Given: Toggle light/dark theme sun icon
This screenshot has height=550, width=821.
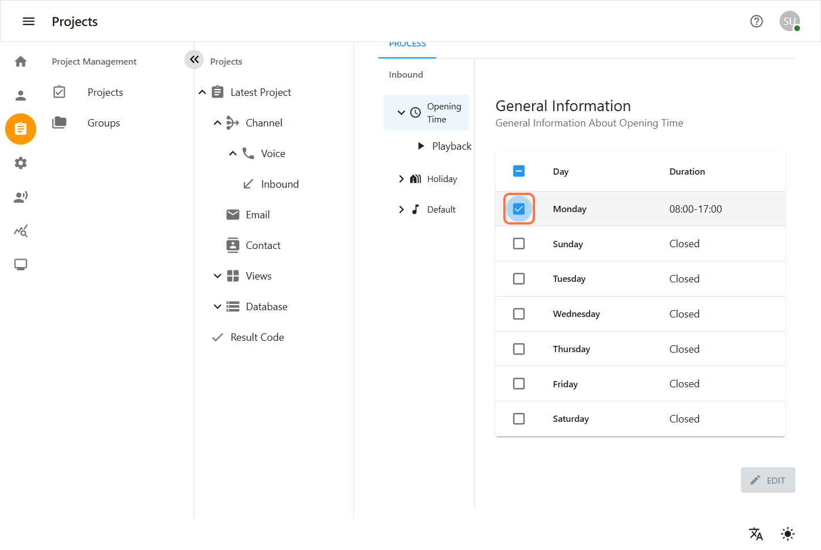Looking at the screenshot, I should click(x=788, y=534).
